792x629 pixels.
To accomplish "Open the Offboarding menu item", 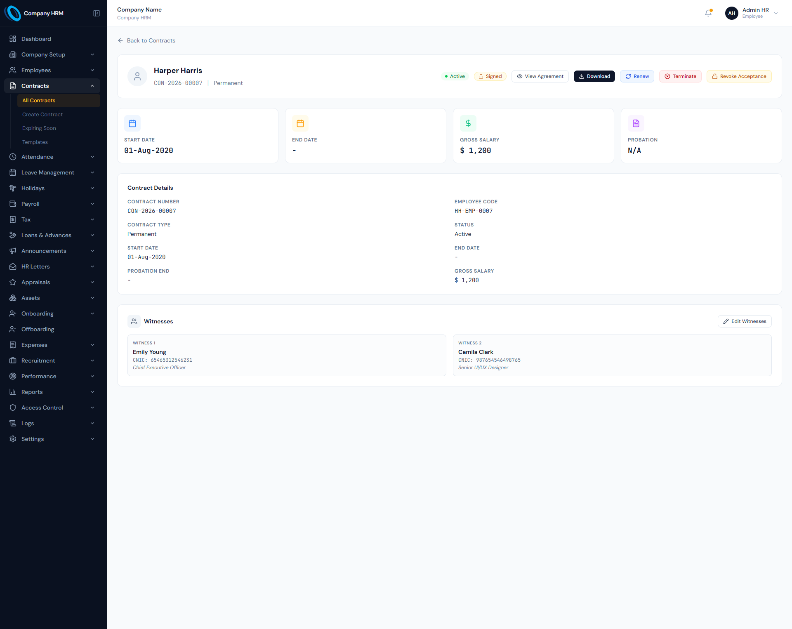I will (52, 329).
